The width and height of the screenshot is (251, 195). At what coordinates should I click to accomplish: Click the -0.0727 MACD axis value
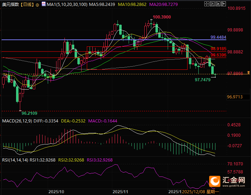pyautogui.click(x=235, y=146)
